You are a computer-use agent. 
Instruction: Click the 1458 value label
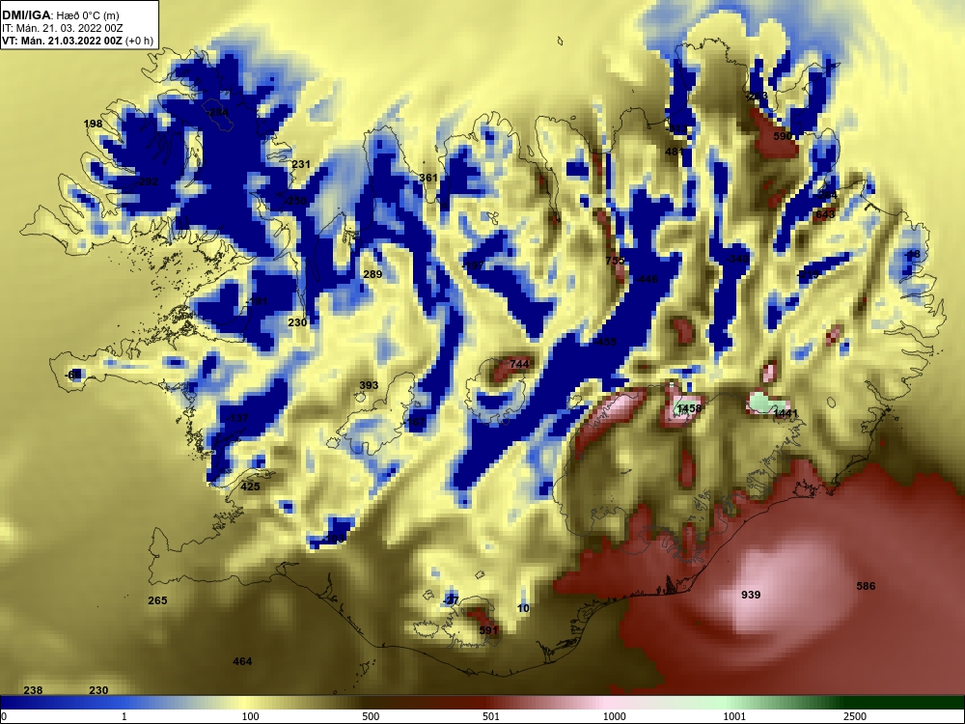tap(689, 408)
